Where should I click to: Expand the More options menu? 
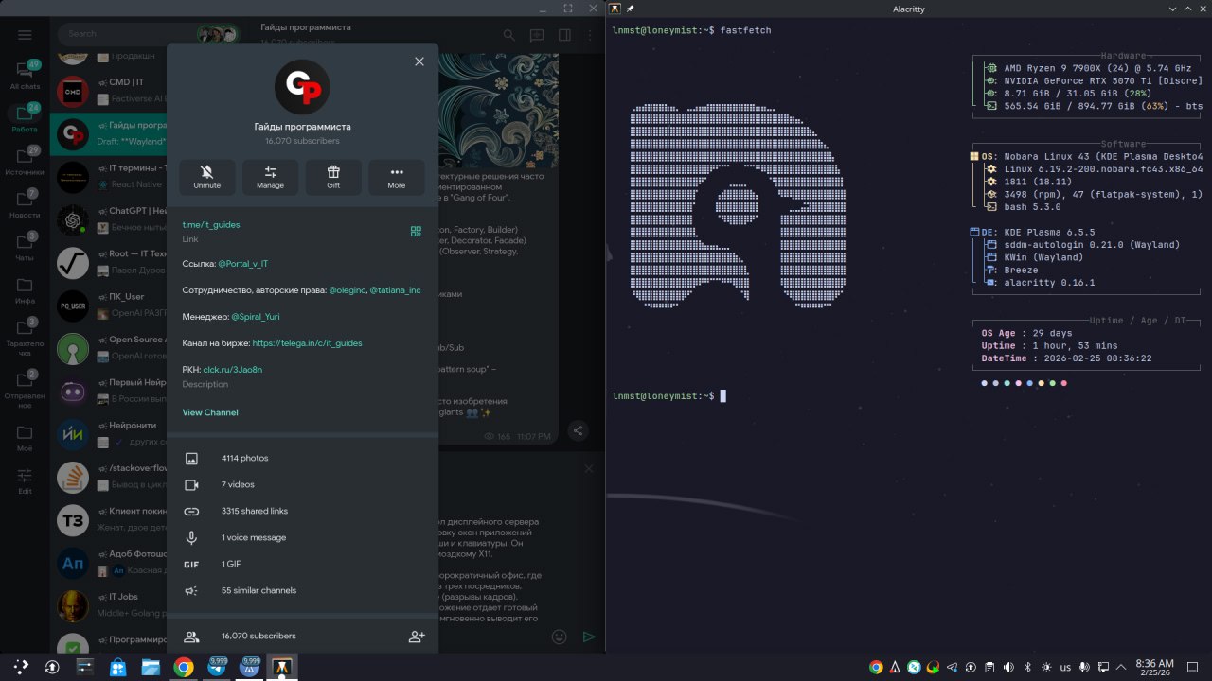[x=397, y=176]
